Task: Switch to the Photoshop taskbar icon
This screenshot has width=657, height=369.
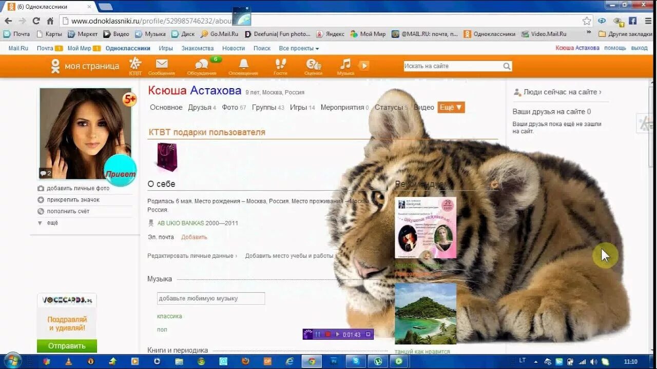Action: [x=333, y=361]
